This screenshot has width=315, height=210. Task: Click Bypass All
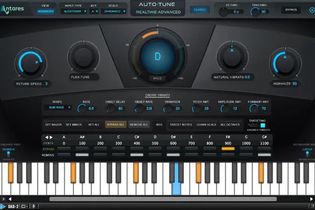116,125
